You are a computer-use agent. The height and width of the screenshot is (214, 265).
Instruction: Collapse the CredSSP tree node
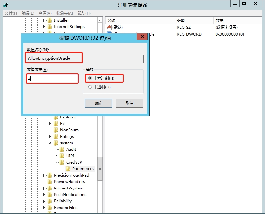[57, 162]
